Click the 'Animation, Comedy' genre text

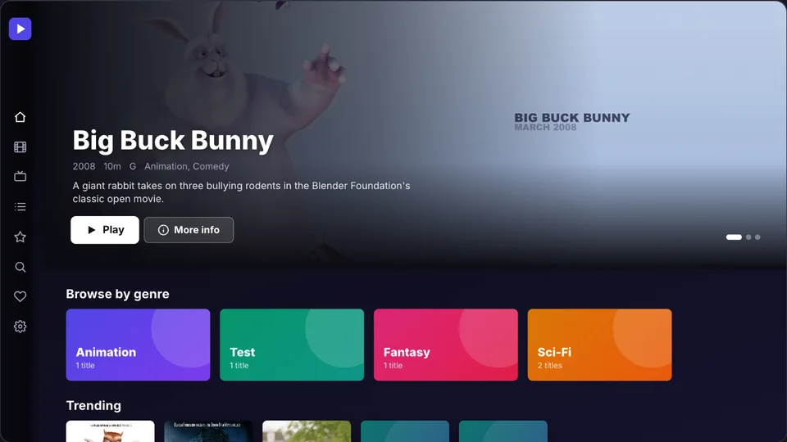(x=187, y=166)
